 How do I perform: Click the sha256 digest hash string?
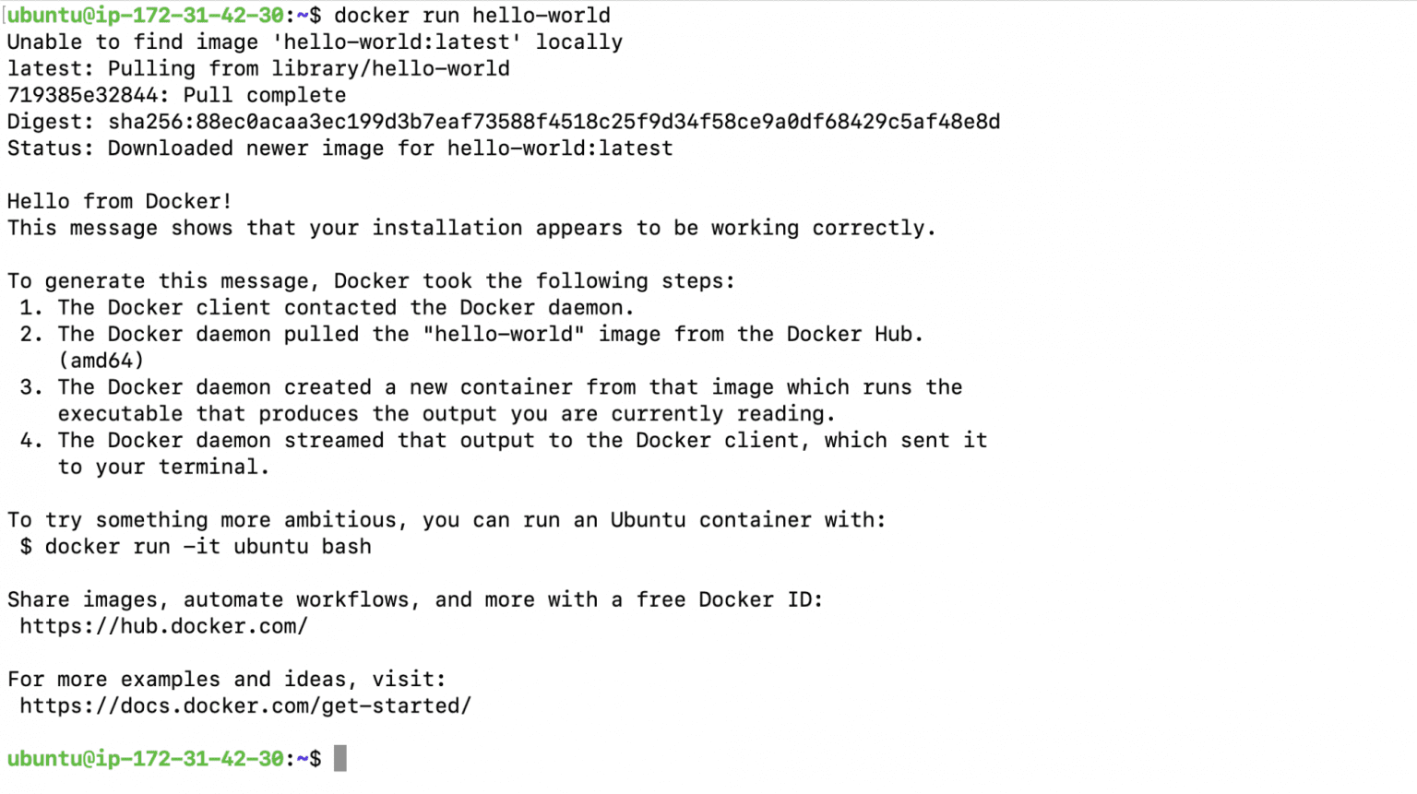coord(554,122)
